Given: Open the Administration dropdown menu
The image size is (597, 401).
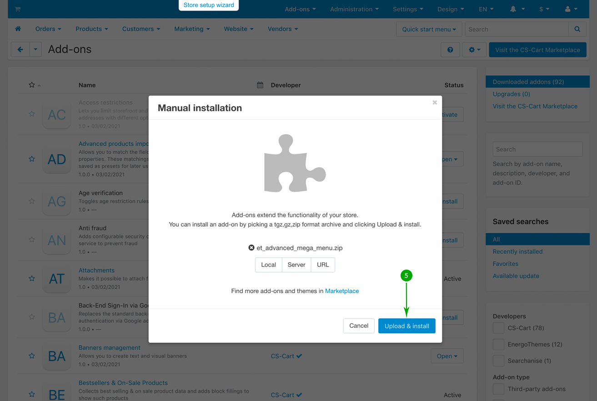Looking at the screenshot, I should (354, 9).
